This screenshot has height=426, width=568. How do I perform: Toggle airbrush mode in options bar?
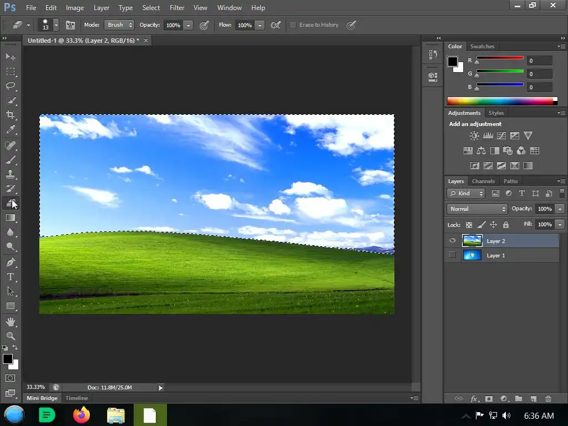tap(276, 25)
